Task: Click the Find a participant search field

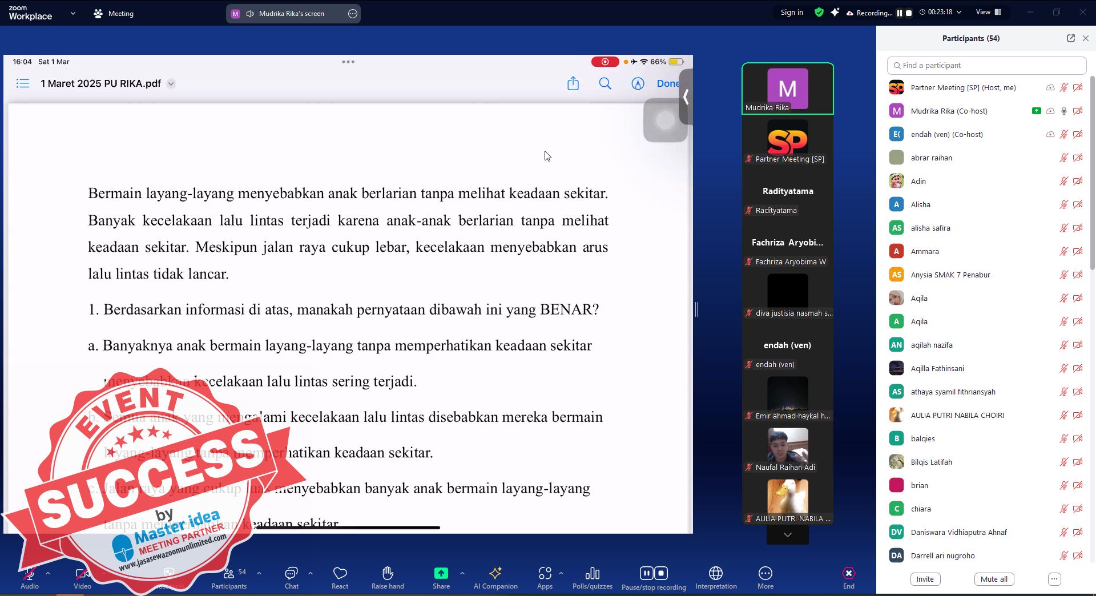Action: click(x=986, y=66)
